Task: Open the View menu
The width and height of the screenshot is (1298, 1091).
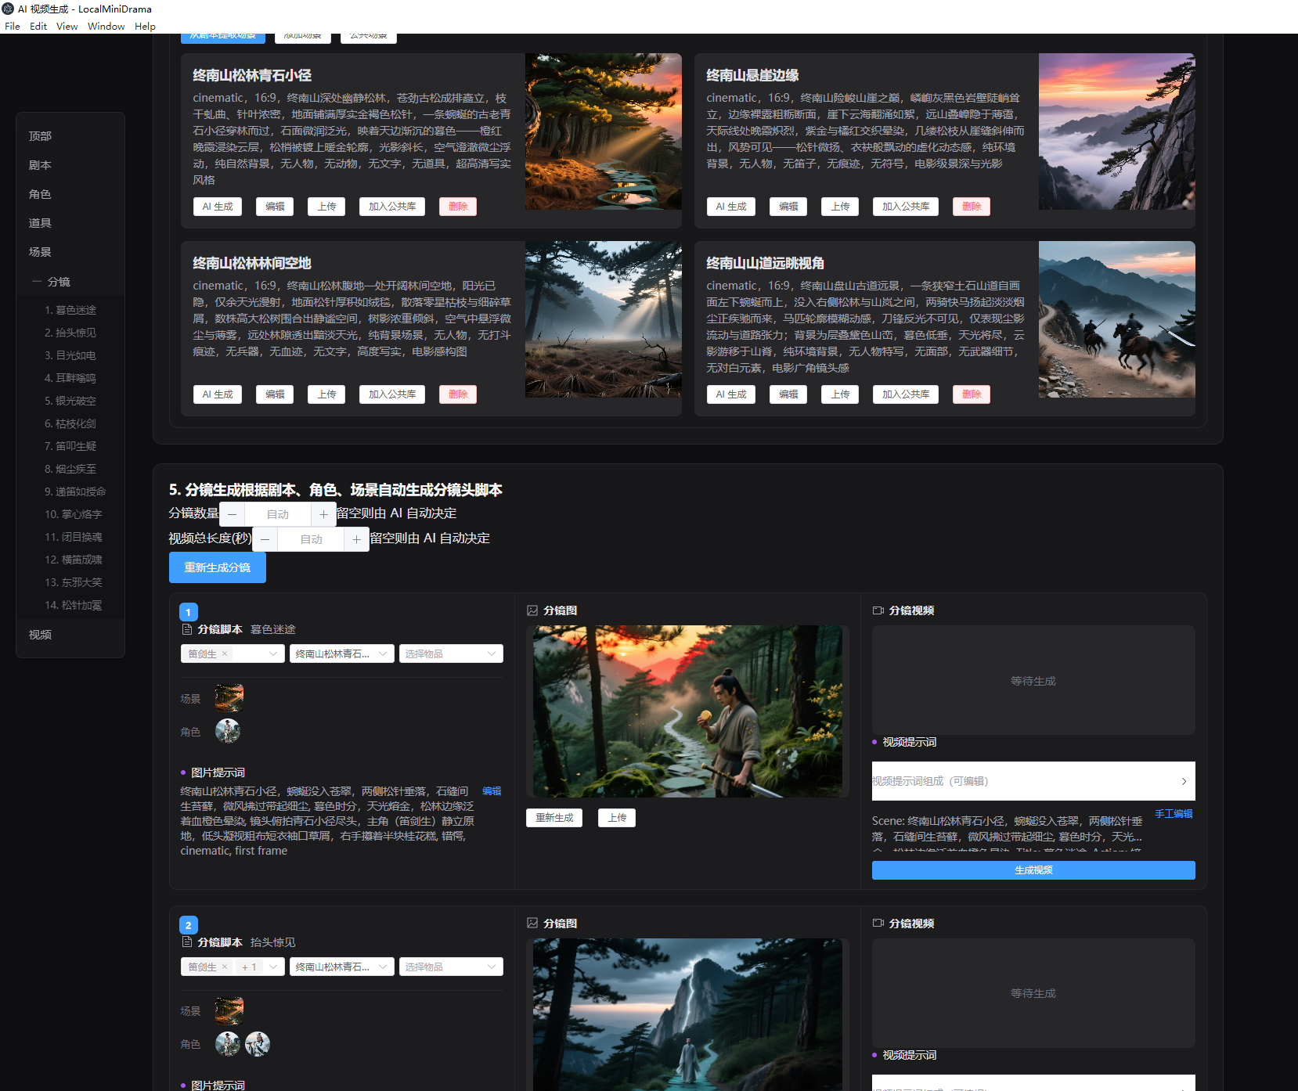Action: [x=67, y=26]
